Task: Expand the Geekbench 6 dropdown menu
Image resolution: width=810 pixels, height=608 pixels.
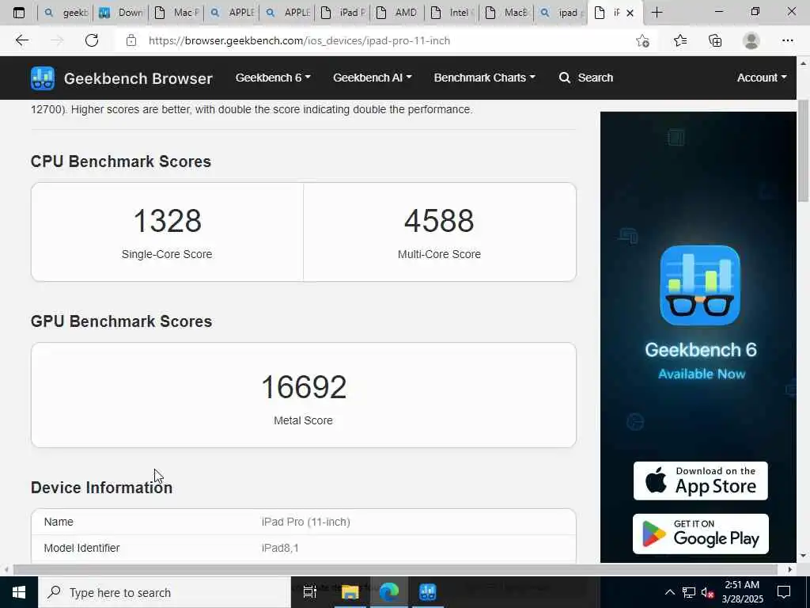Action: click(273, 78)
